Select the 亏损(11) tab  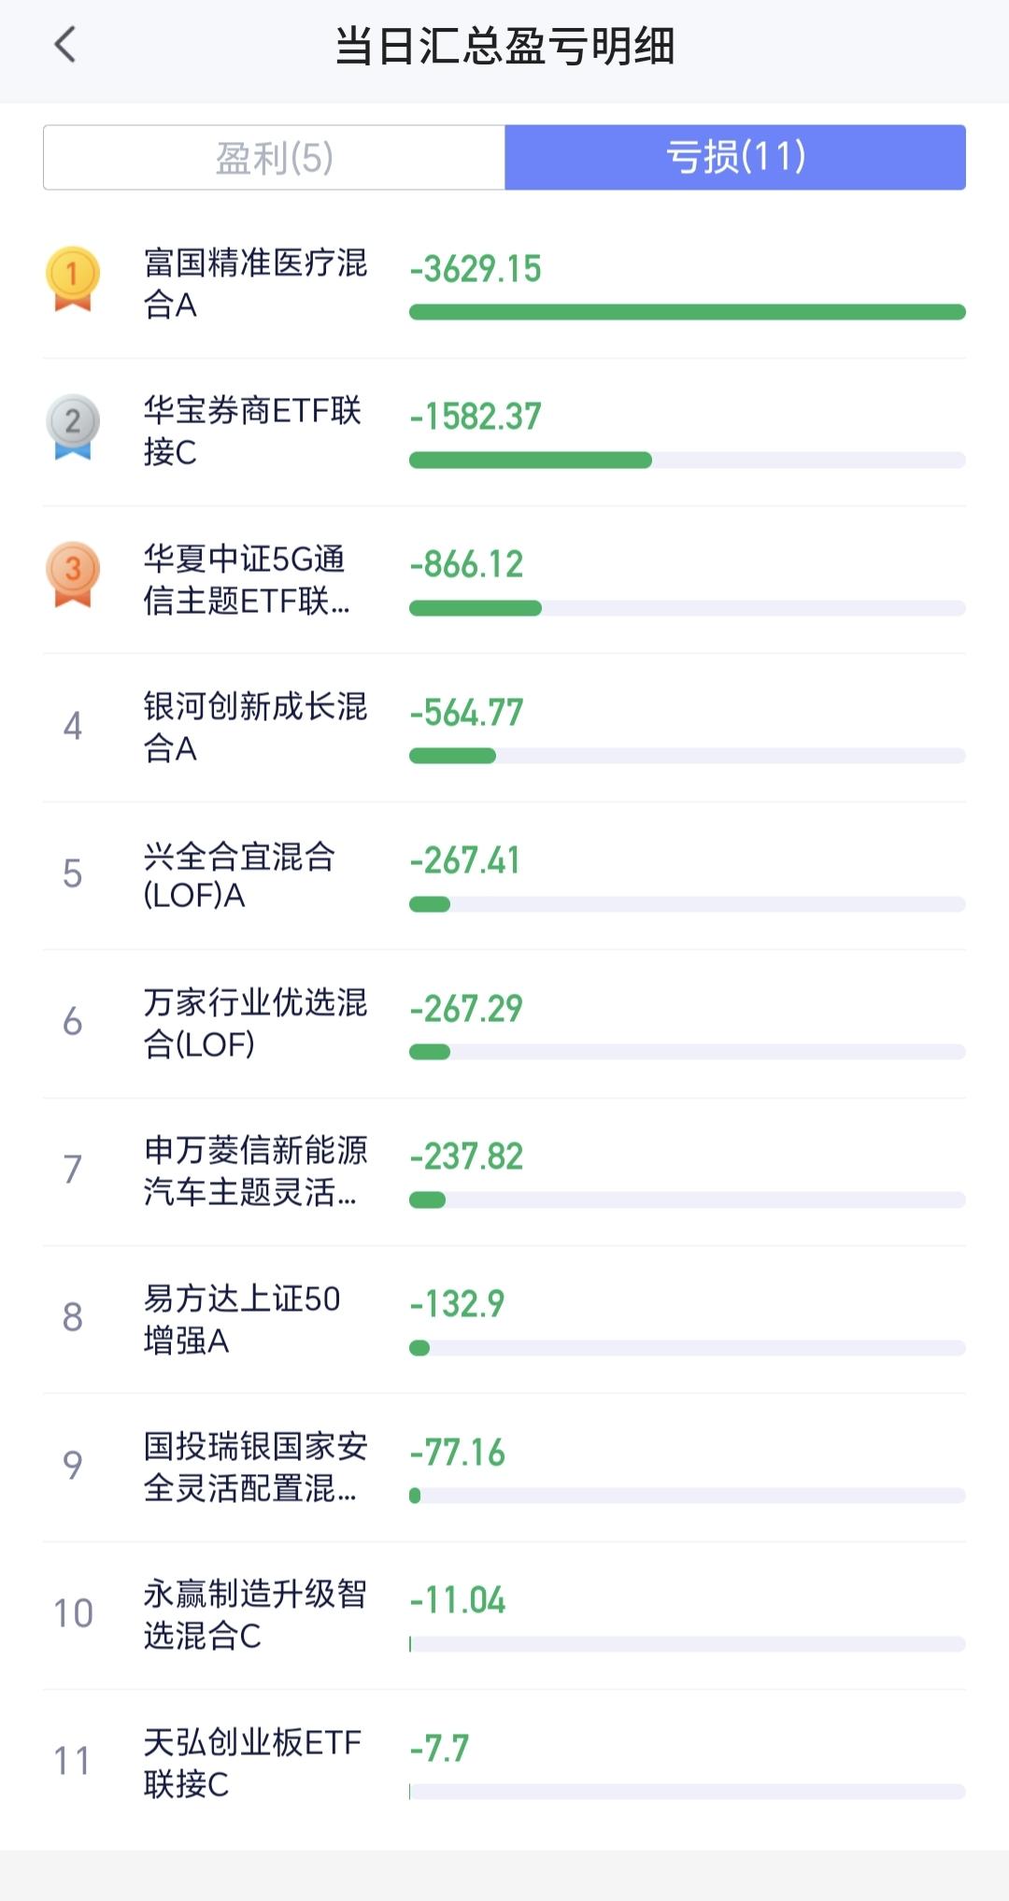(735, 157)
